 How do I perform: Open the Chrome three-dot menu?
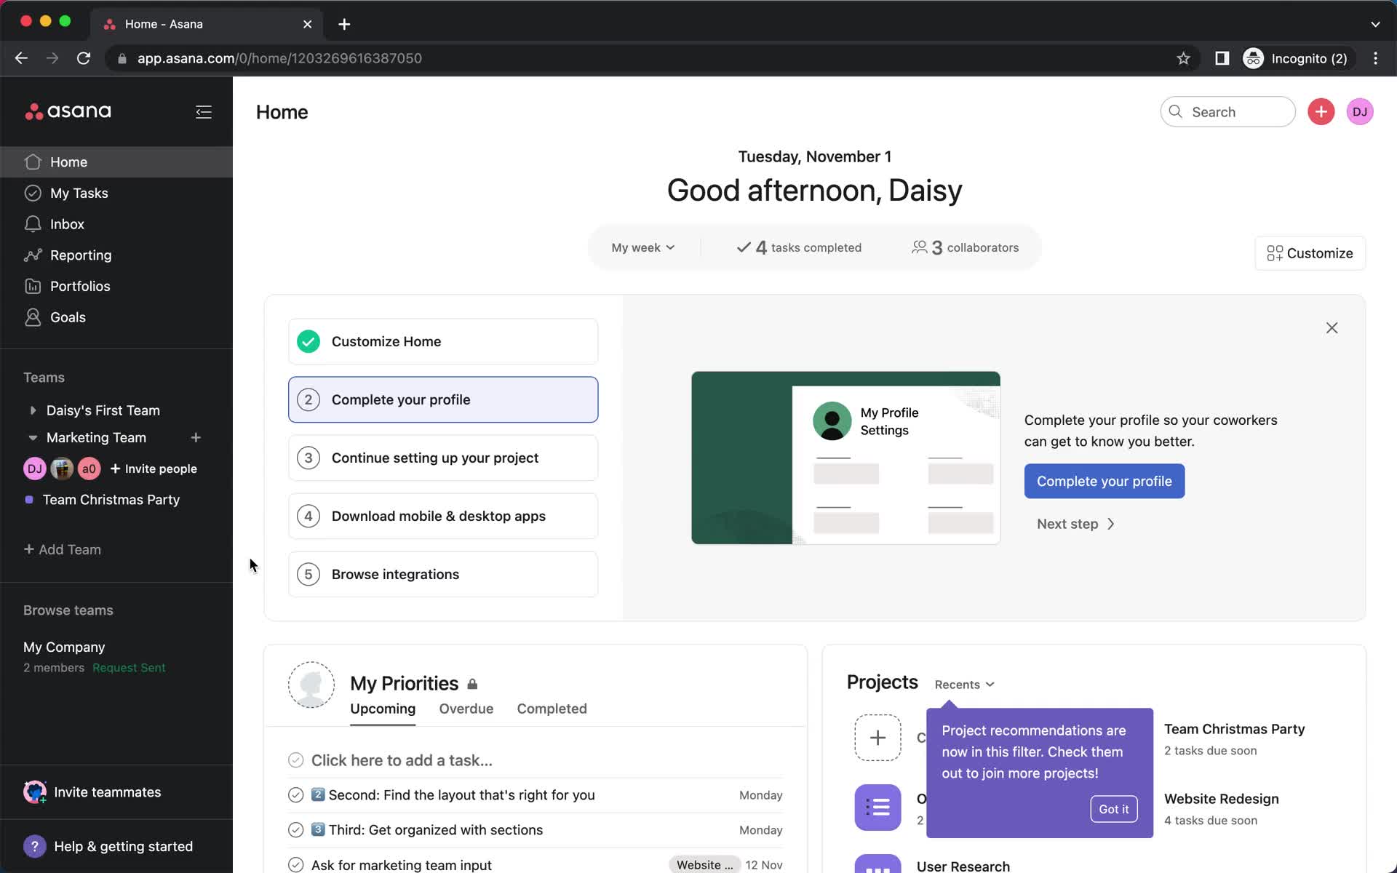tap(1375, 58)
